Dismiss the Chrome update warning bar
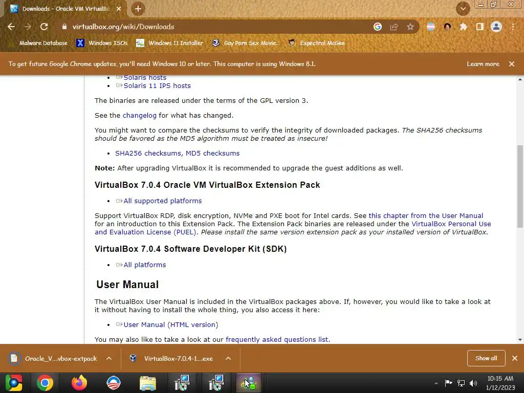Viewport: 524px width, 393px height. pos(512,64)
